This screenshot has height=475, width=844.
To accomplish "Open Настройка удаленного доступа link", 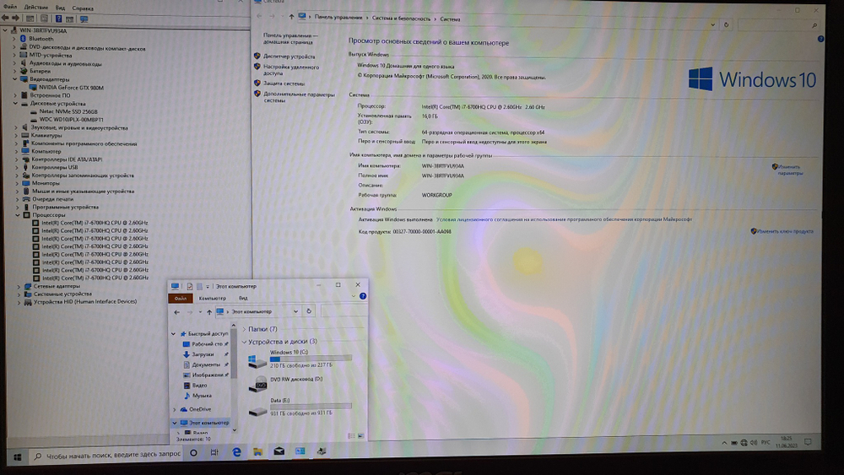I will (291, 70).
